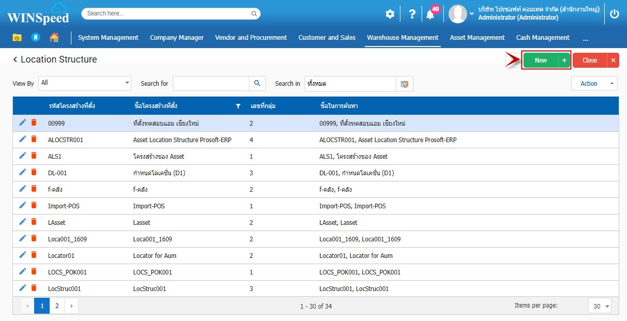Delete the DL-001 row with the trash icon

click(x=34, y=172)
